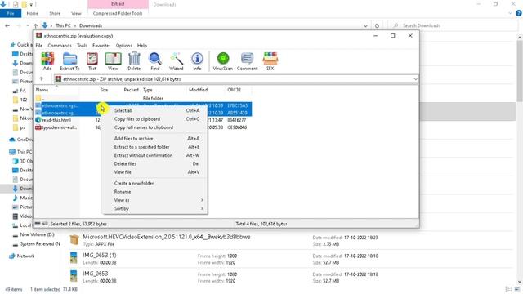
Task: Click the Microsoft.HEVCVideoExtension package icon
Action: point(74,239)
